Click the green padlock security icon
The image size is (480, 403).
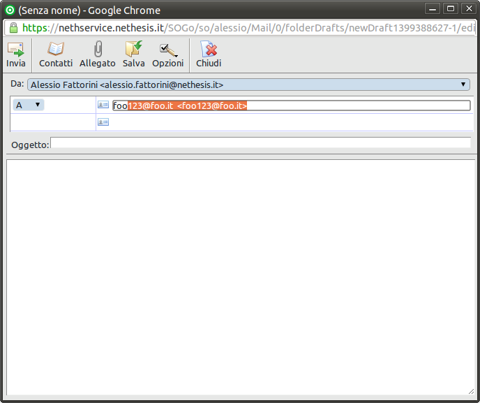point(13,29)
